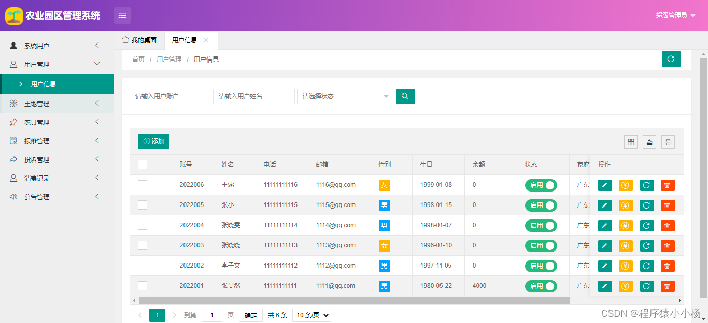This screenshot has height=323, width=708.
Task: Delete user 王露 with trash icon
Action: [668, 185]
